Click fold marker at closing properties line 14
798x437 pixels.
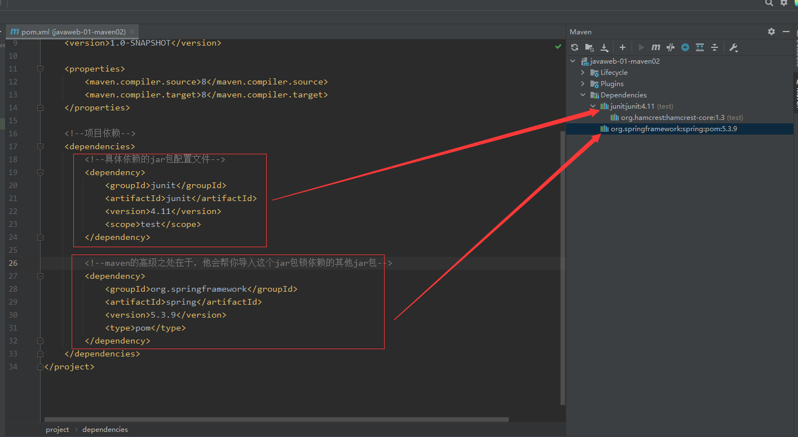click(x=40, y=108)
